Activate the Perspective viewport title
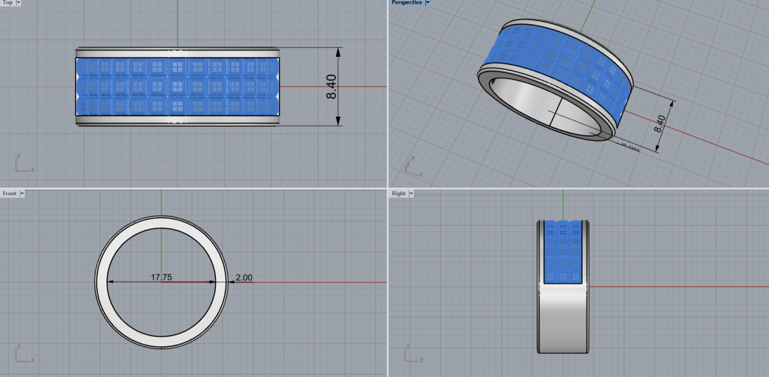Screen dimensions: 769x377 (407, 3)
